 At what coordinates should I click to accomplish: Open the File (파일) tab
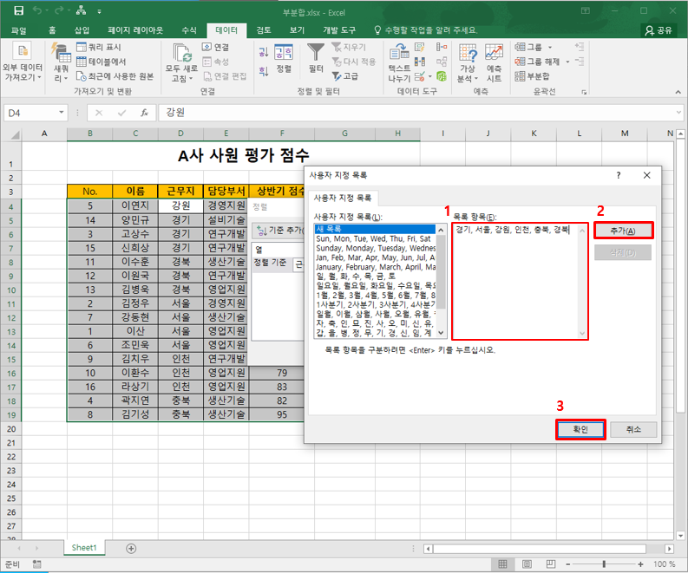19,29
